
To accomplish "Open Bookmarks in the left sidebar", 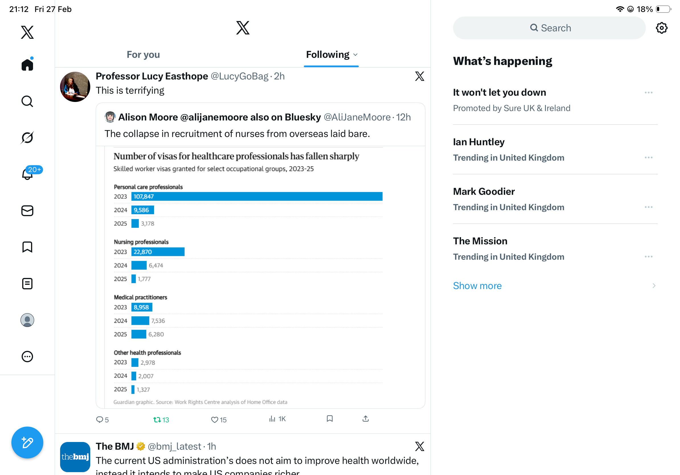I will click(27, 247).
